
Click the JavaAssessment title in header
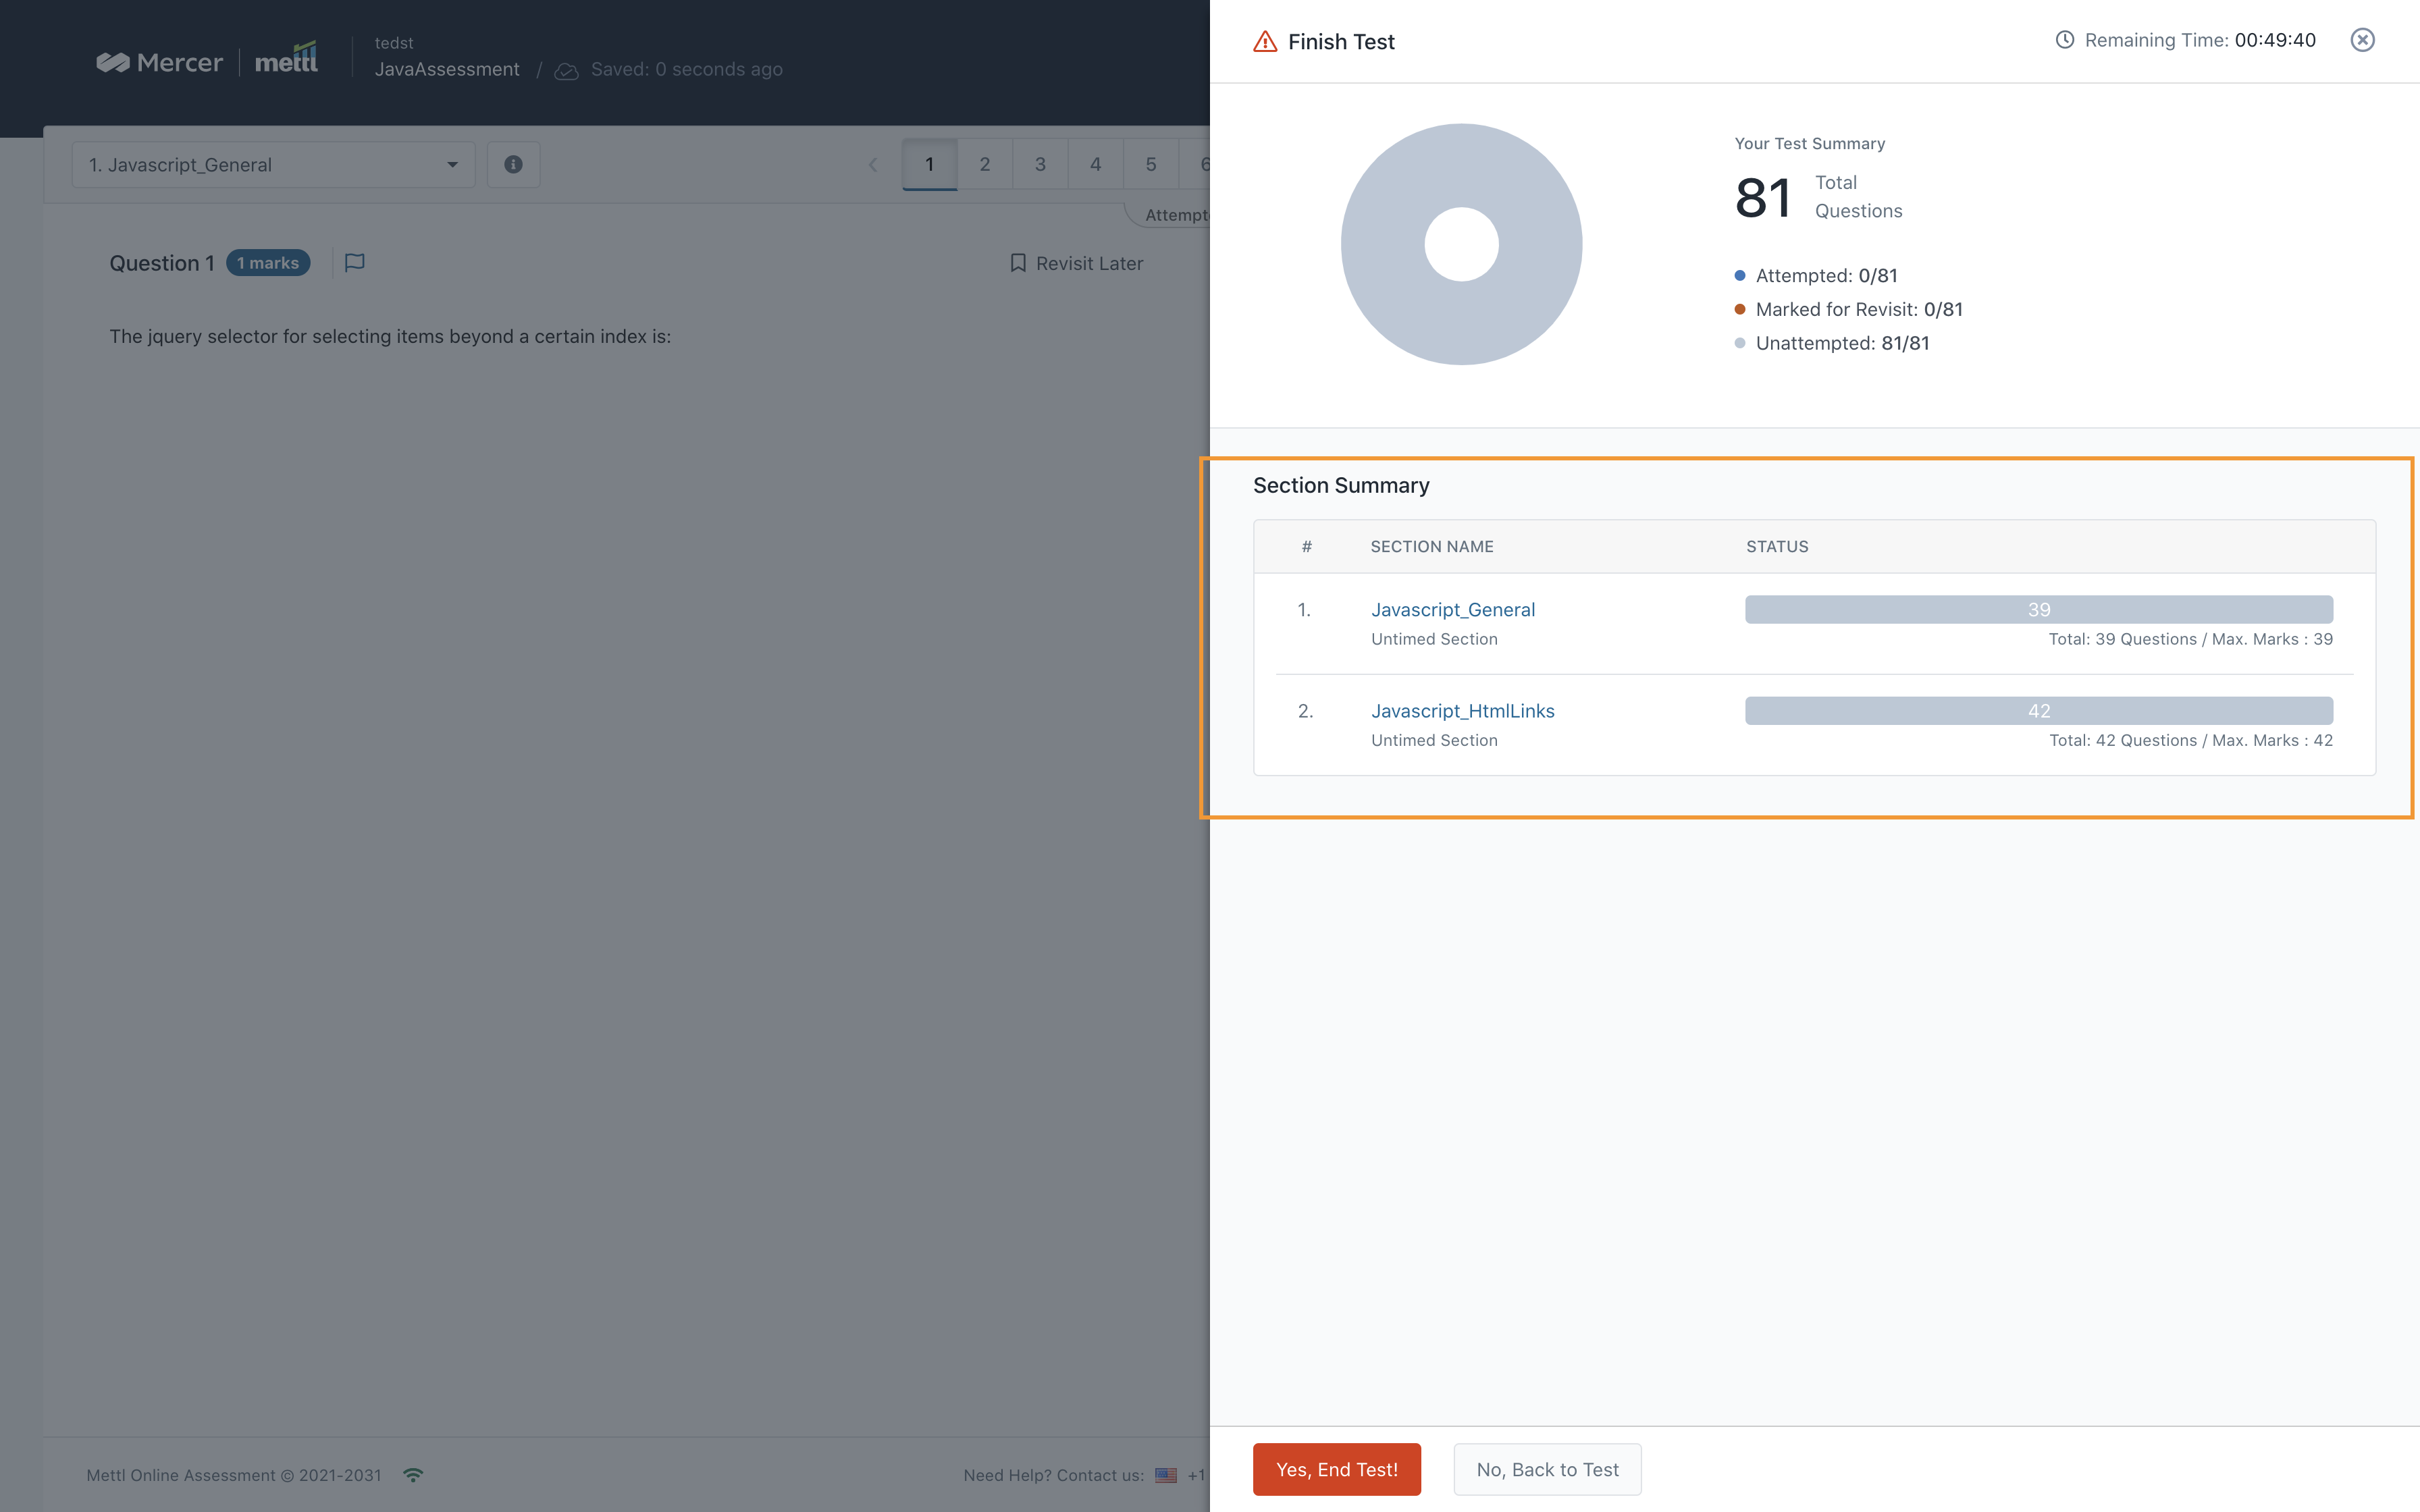point(447,69)
